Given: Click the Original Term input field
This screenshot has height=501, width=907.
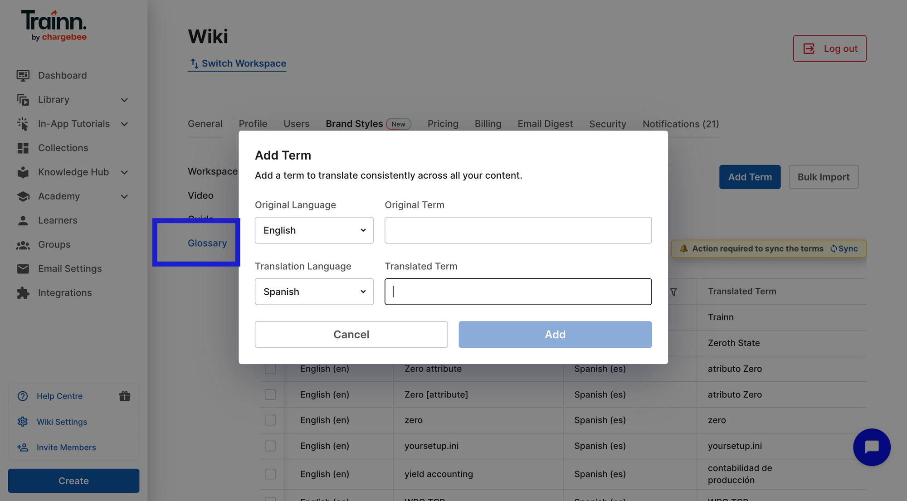Looking at the screenshot, I should [518, 230].
